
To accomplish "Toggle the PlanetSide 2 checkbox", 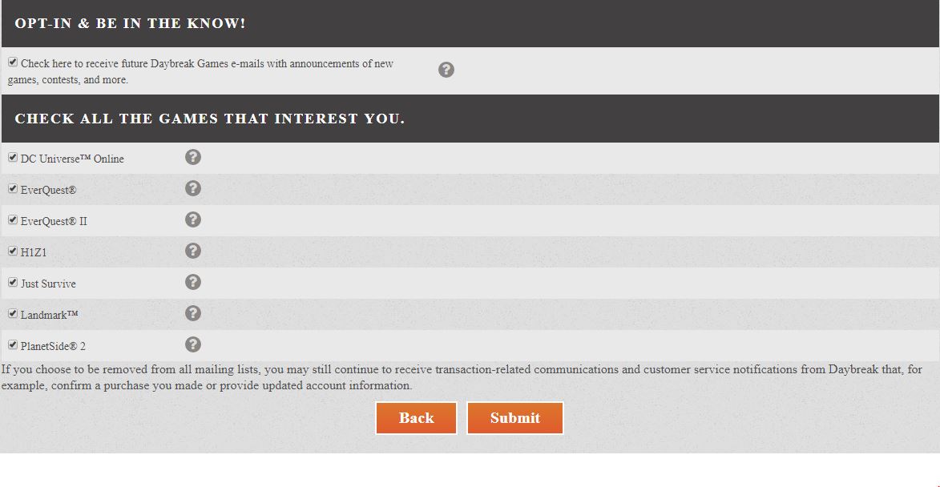I will pyautogui.click(x=13, y=344).
